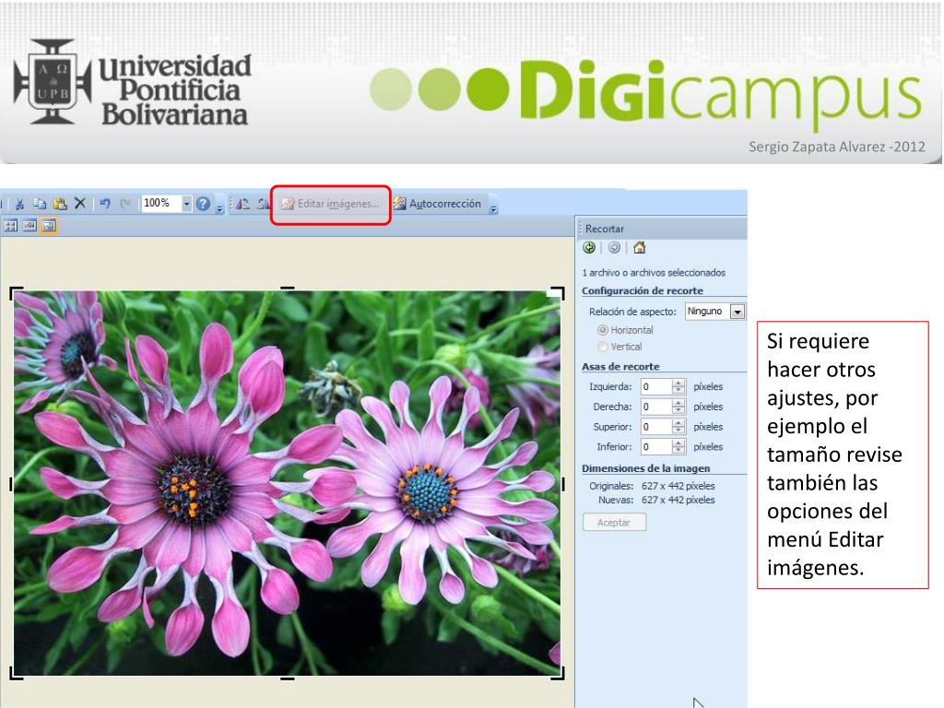Click the right-side crop handle
The image size is (944, 708).
(x=563, y=484)
